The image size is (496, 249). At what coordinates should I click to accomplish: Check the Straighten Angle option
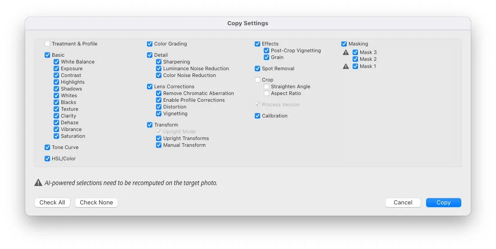[266, 86]
